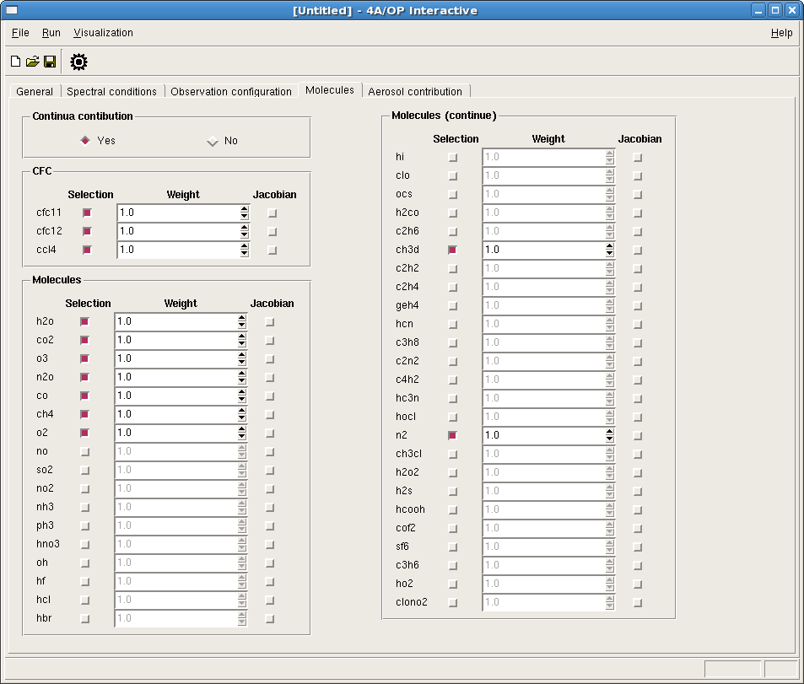Enable the cfc11 Jacobian checkbox

click(x=272, y=213)
